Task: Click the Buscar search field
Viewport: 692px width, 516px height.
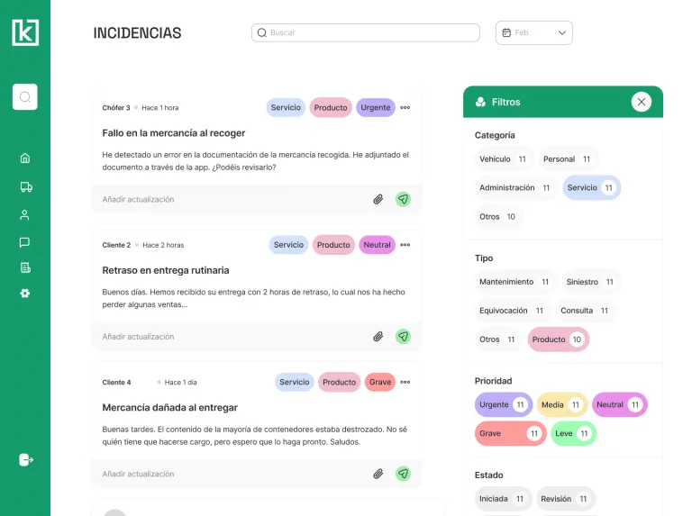Action: pyautogui.click(x=366, y=32)
